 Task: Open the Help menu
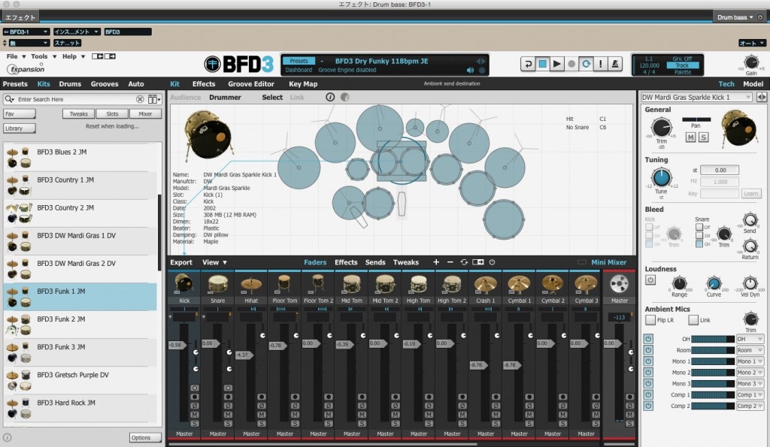pos(74,56)
